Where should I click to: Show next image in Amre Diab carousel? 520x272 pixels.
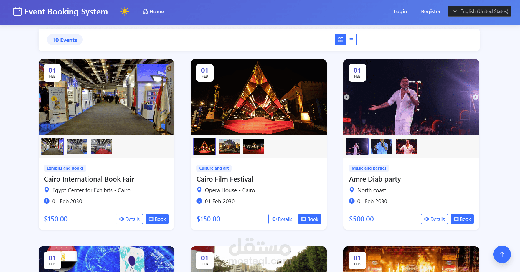475,97
